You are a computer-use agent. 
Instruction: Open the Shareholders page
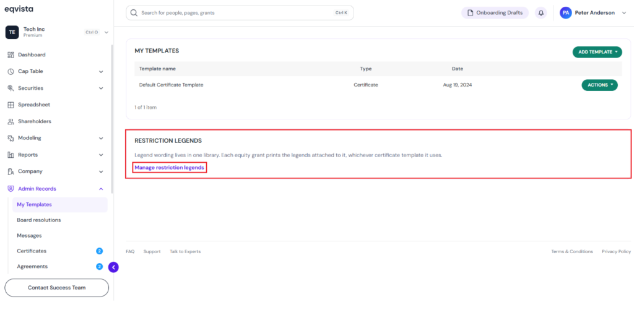[x=35, y=121]
